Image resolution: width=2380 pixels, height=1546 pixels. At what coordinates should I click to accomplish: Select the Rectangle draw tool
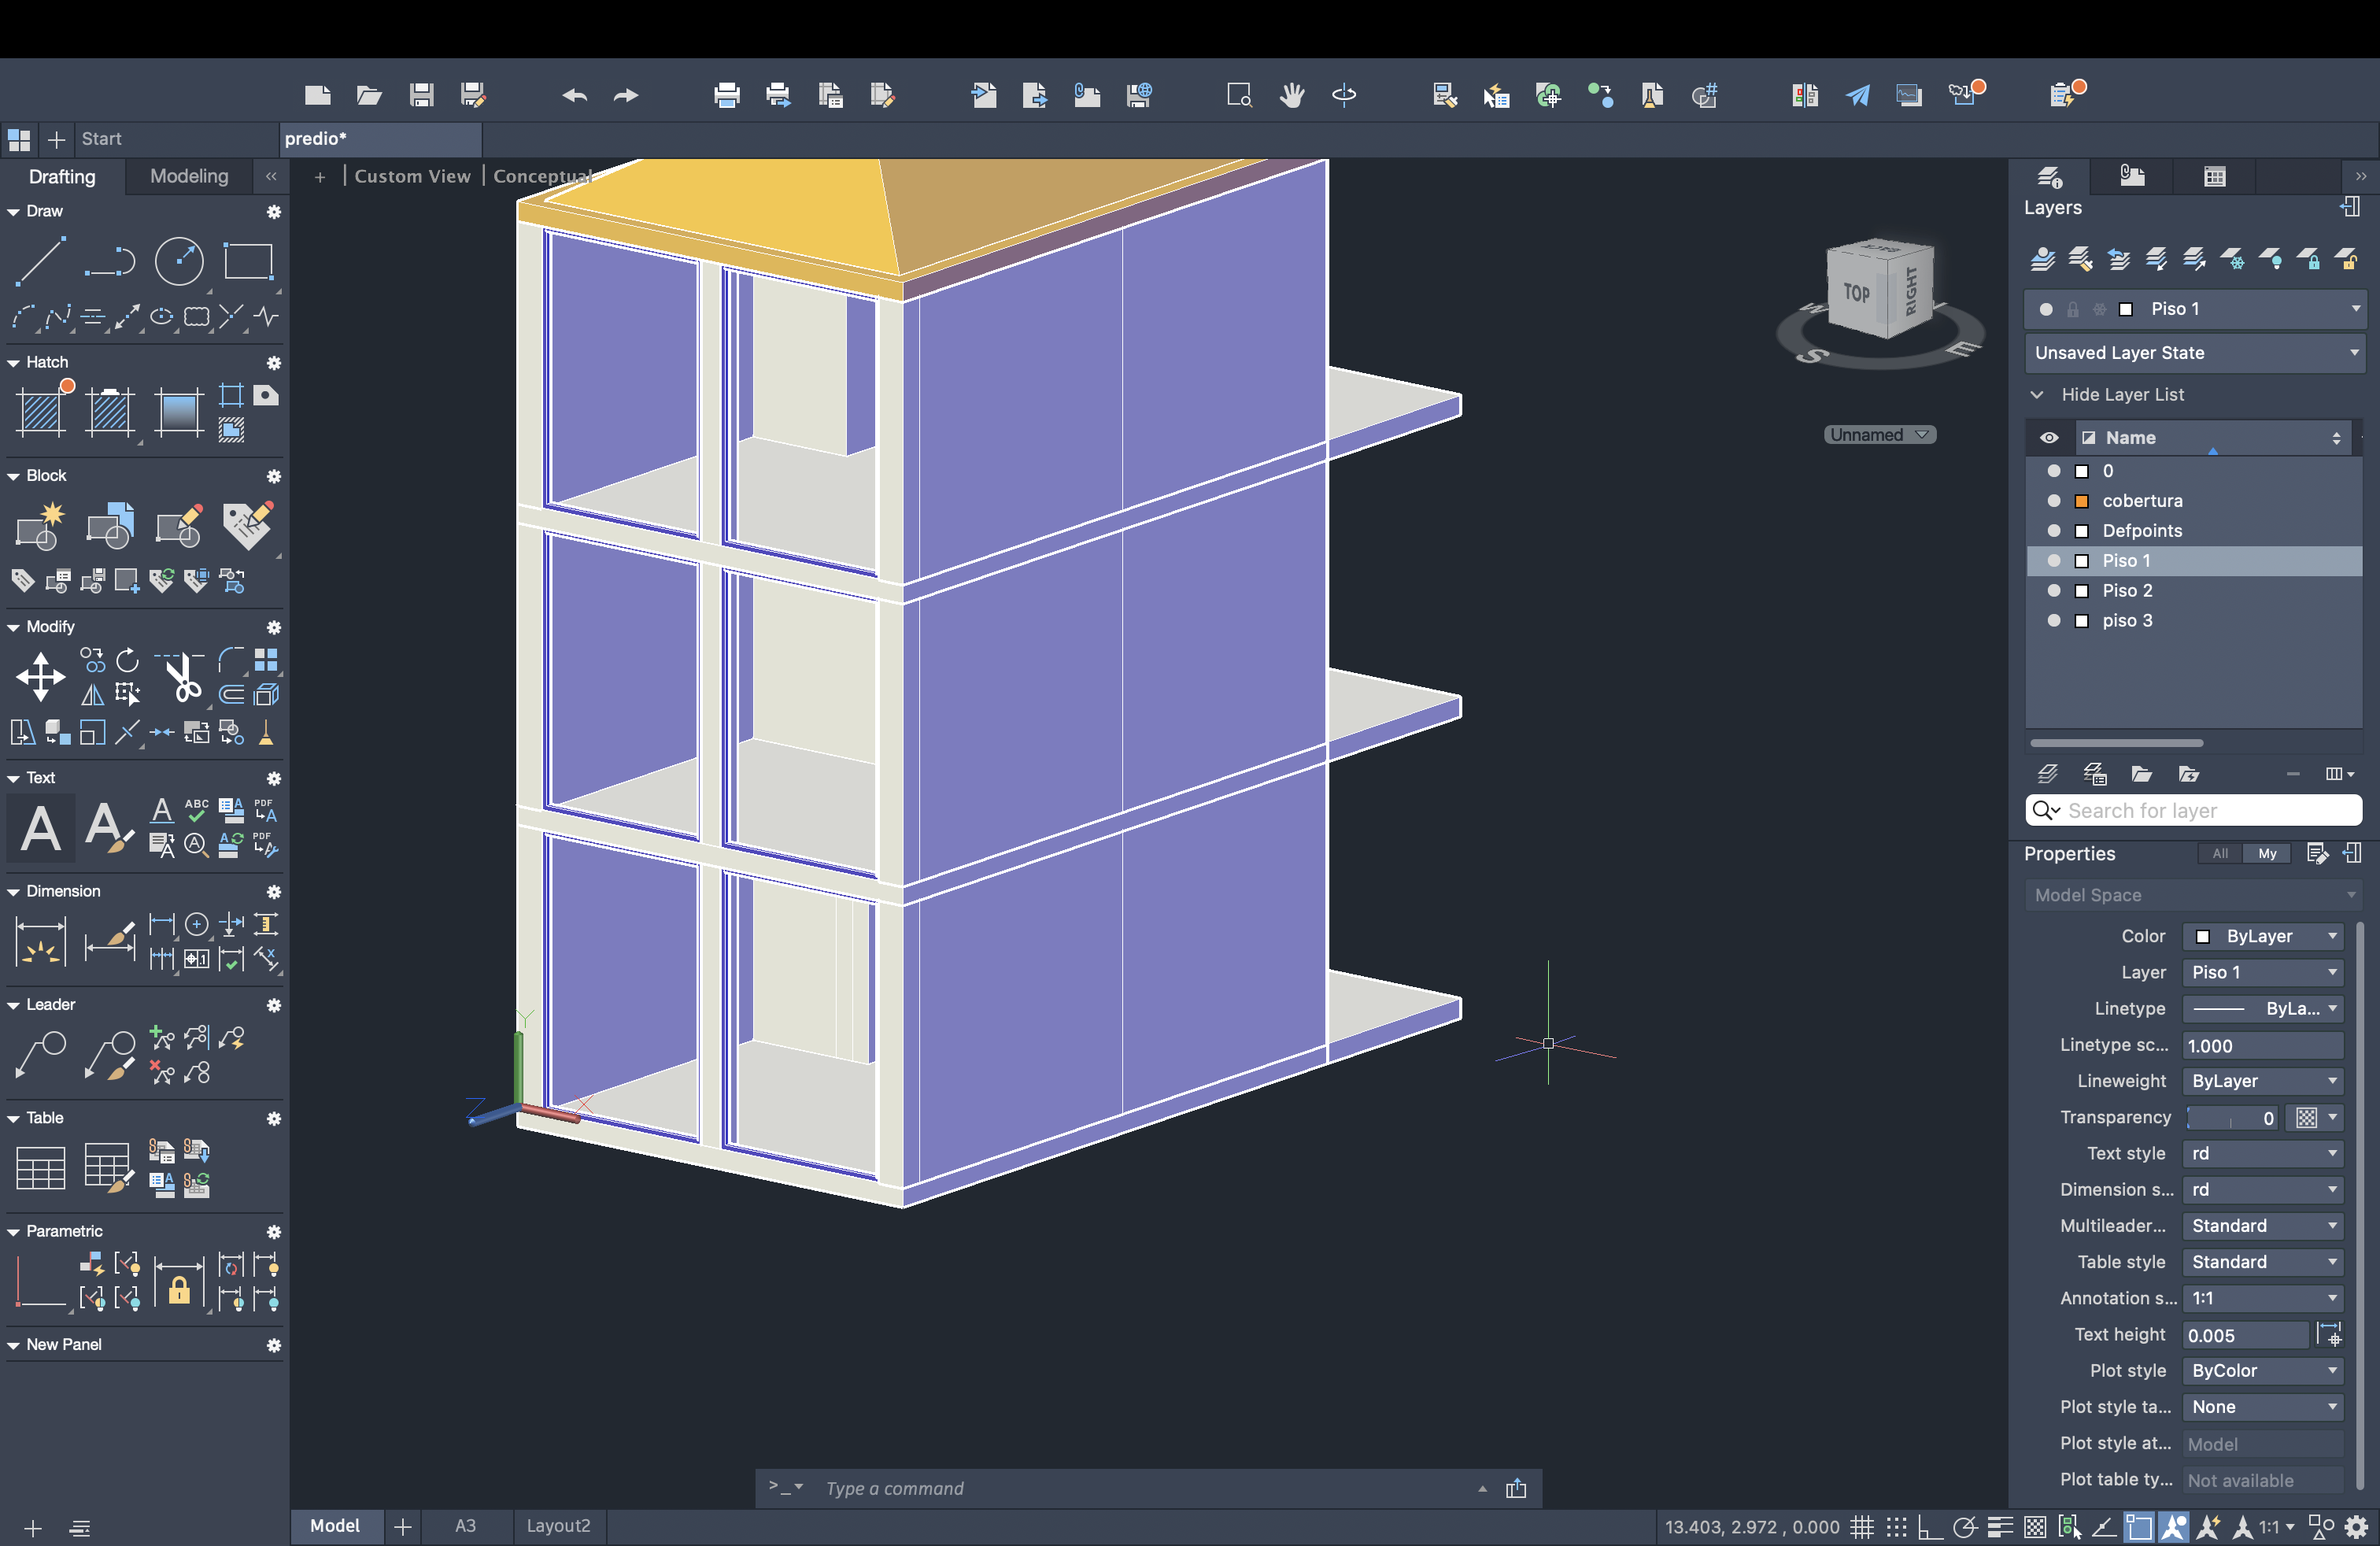point(248,261)
